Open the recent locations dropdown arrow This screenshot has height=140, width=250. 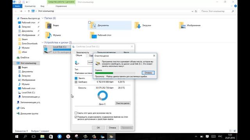(x=25, y=11)
